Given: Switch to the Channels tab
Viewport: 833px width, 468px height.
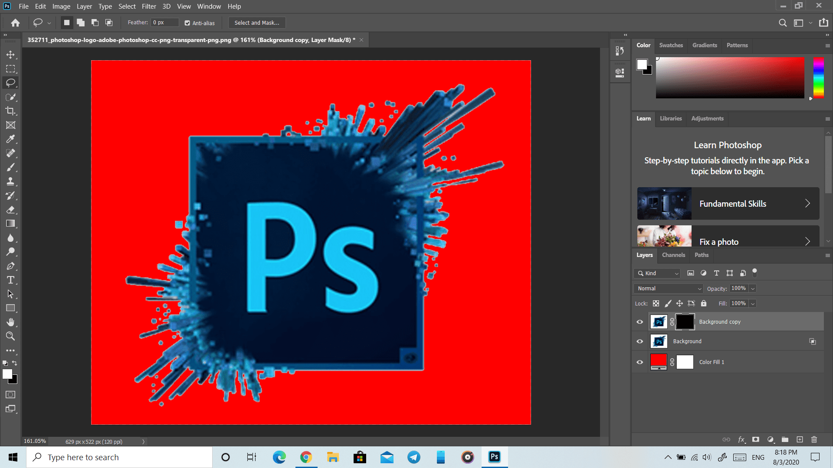Looking at the screenshot, I should click(673, 255).
